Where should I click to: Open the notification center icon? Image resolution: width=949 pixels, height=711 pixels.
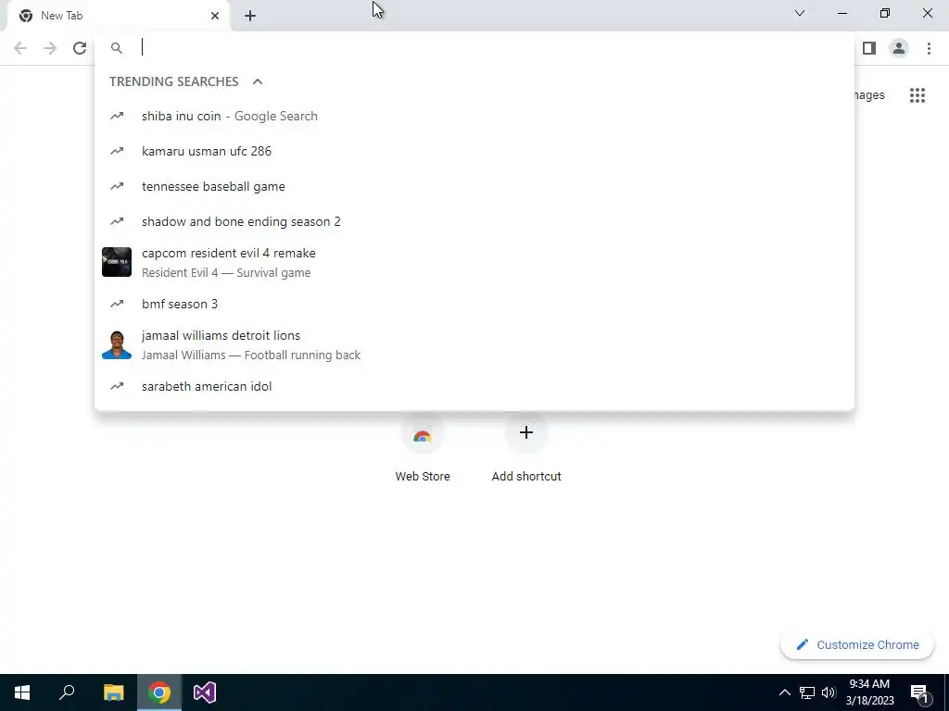pos(919,692)
